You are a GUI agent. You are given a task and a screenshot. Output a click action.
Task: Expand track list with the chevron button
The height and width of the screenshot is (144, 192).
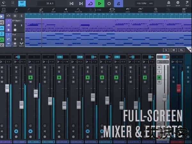21,44
